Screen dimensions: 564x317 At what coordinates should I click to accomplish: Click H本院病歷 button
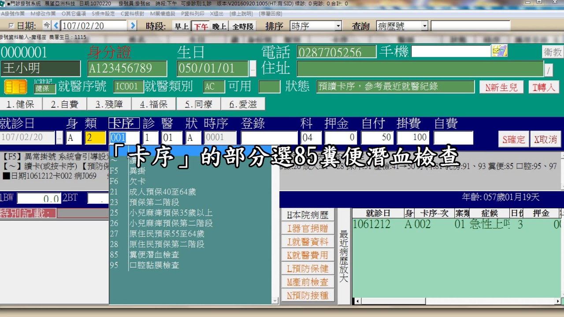[308, 215]
